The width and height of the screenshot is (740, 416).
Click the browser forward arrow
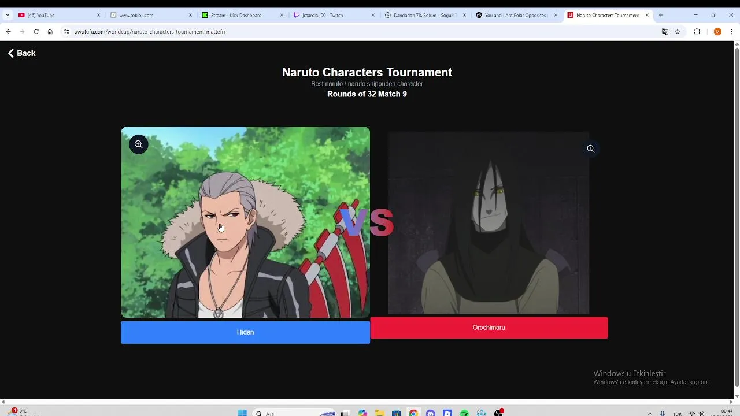[22, 32]
